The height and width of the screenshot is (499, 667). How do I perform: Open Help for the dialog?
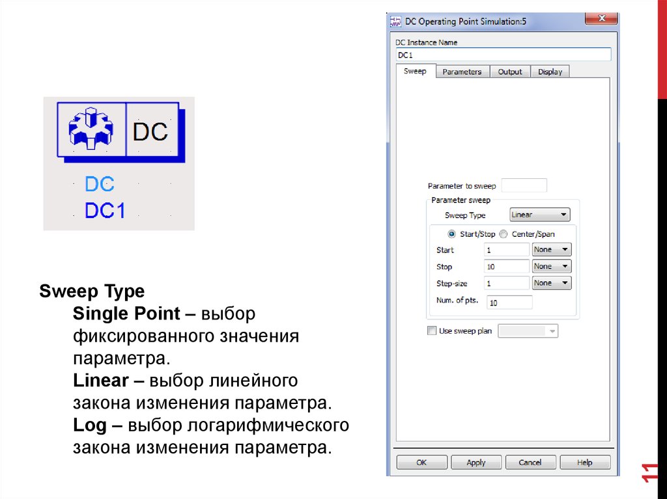click(x=584, y=463)
